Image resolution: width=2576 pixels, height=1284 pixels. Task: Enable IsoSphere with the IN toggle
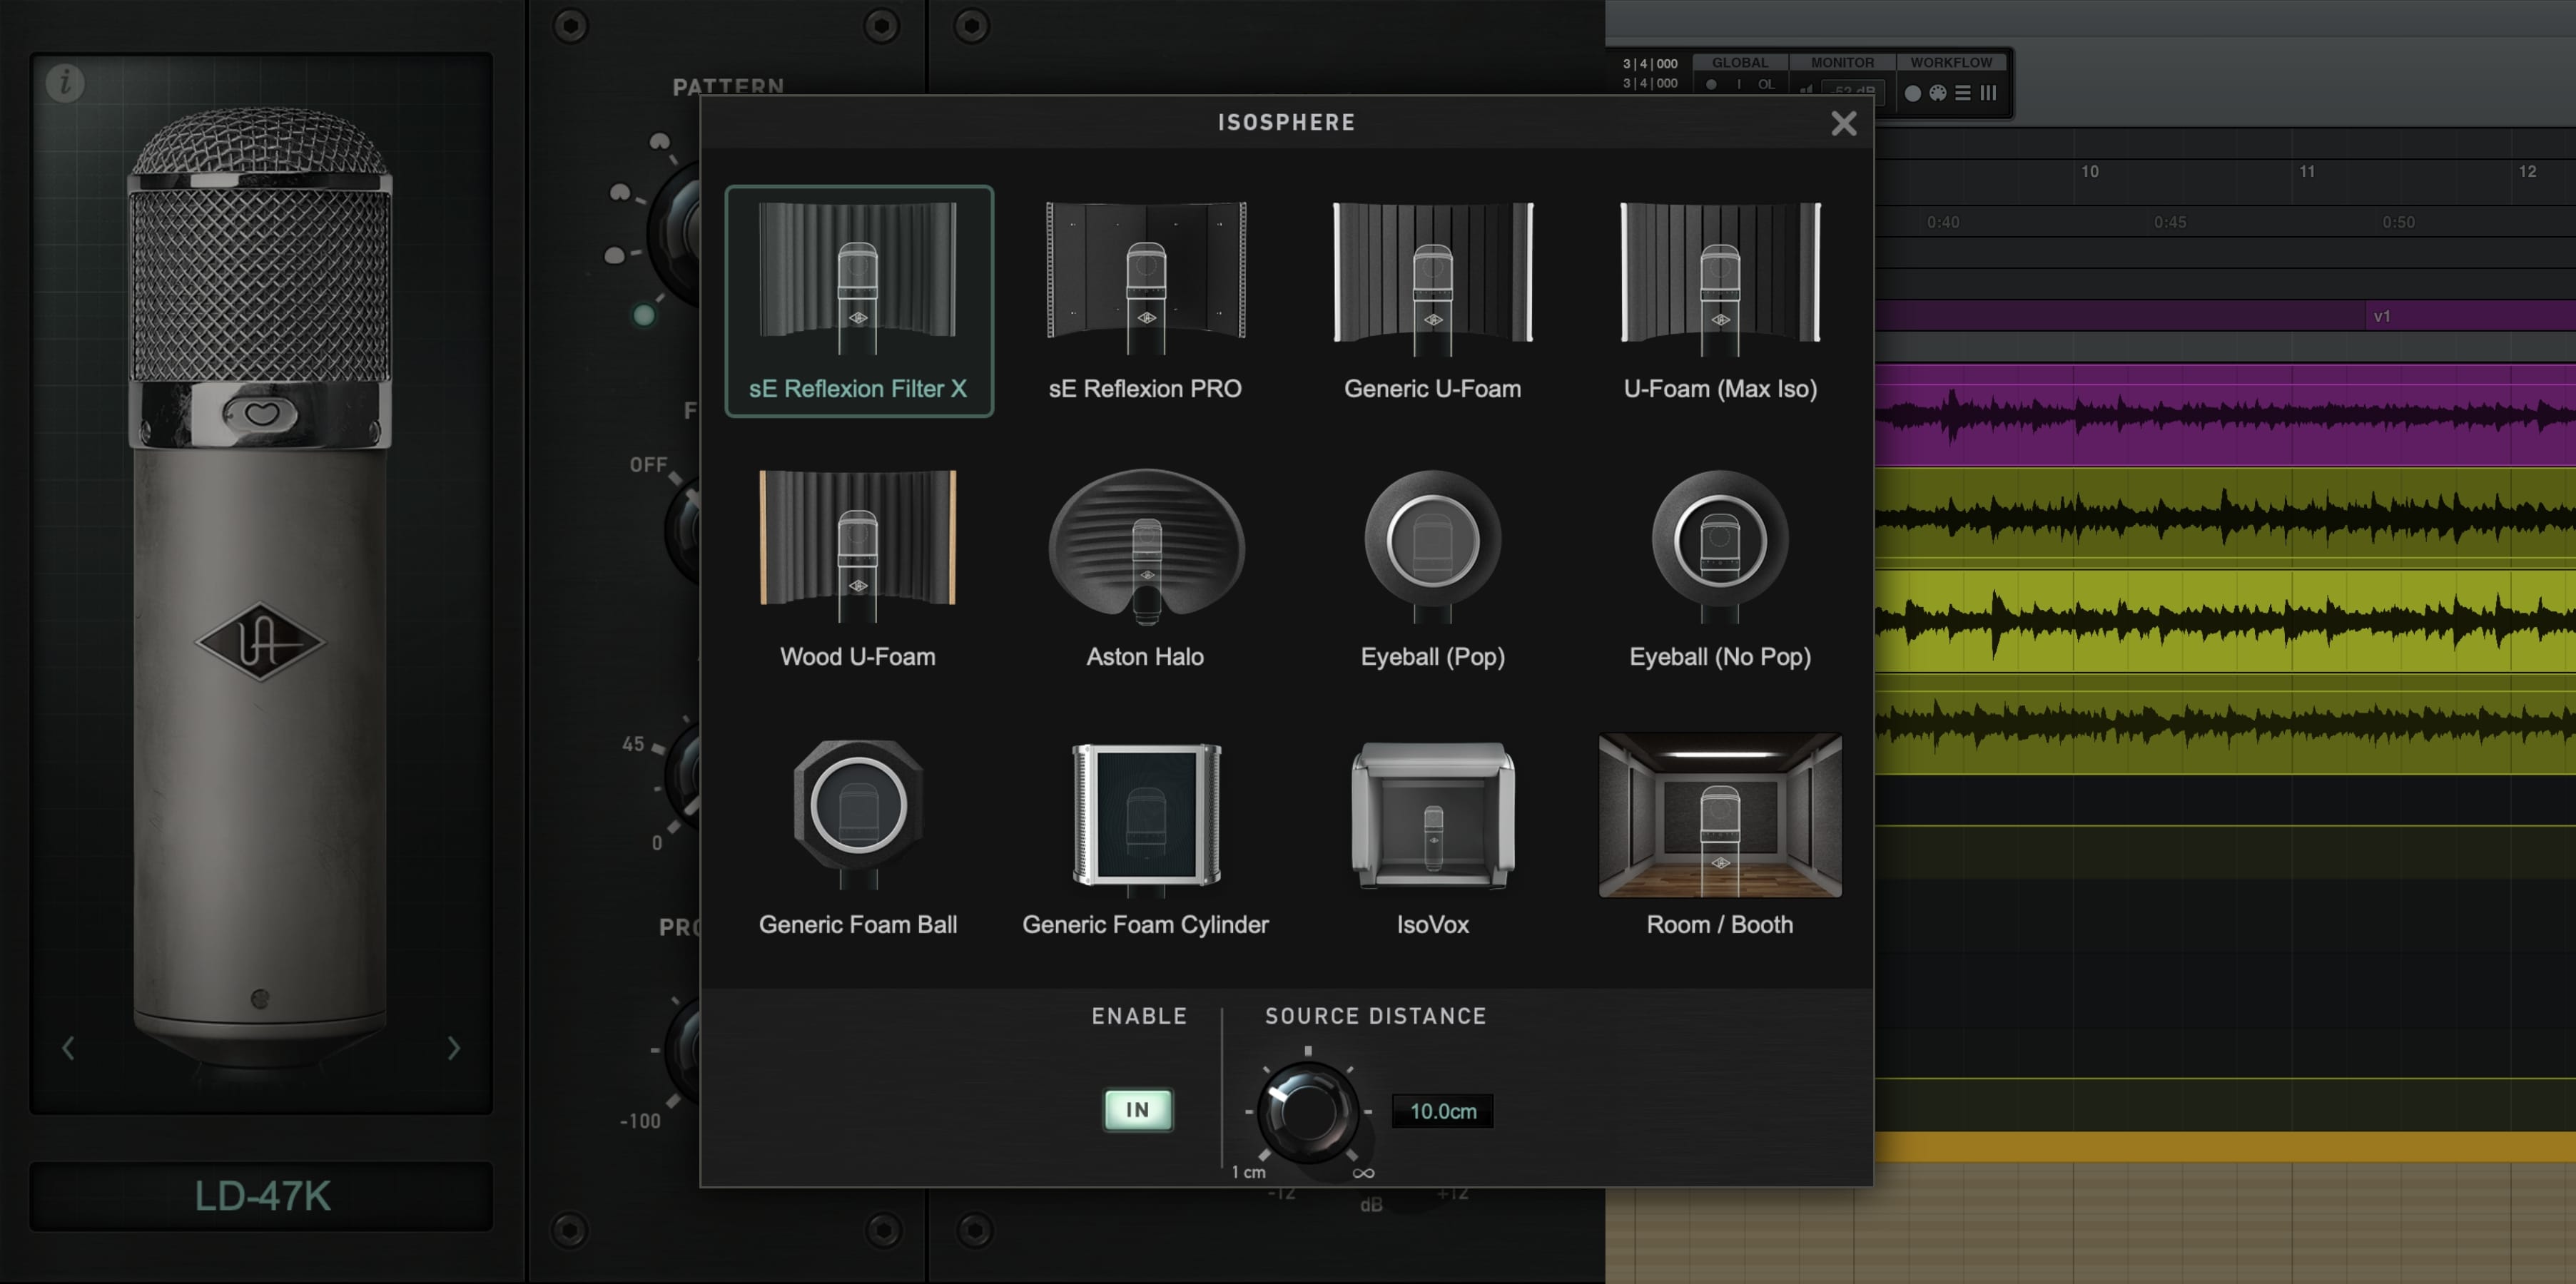1137,1109
